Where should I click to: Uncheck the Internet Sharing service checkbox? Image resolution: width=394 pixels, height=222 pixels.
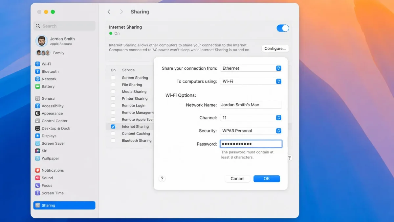pos(113,126)
